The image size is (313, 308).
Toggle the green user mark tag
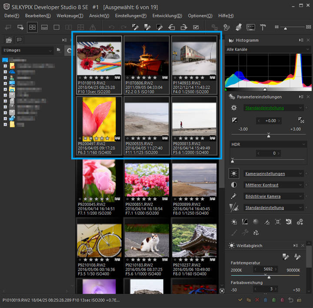pos(274,300)
